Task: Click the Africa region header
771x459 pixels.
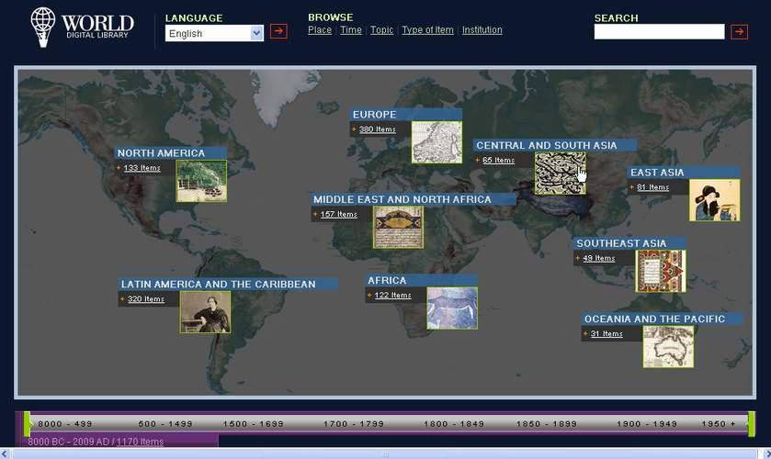Action: (x=421, y=281)
